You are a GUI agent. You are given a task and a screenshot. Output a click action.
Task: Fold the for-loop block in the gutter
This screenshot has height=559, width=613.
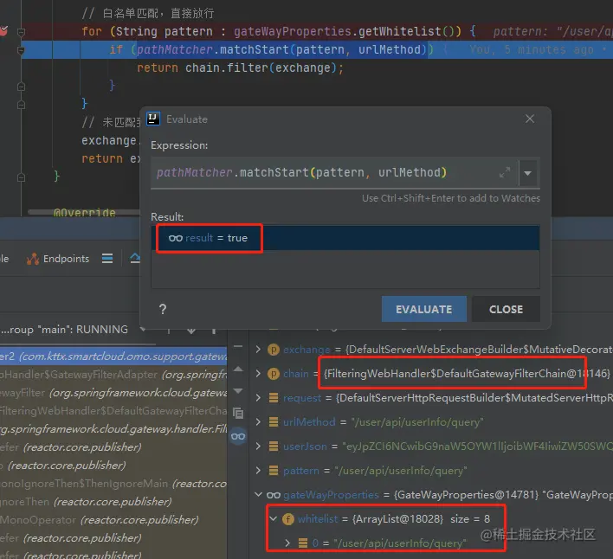[21, 32]
